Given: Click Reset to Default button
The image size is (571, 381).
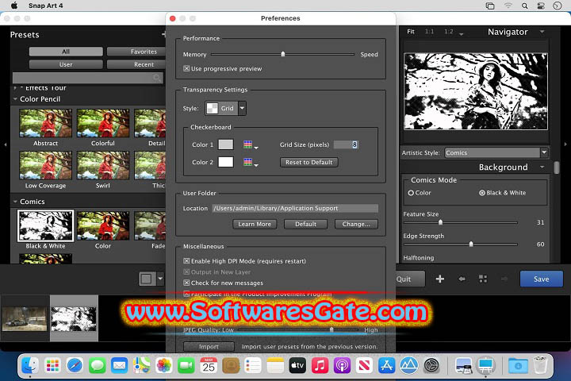Looking at the screenshot, I should click(308, 162).
